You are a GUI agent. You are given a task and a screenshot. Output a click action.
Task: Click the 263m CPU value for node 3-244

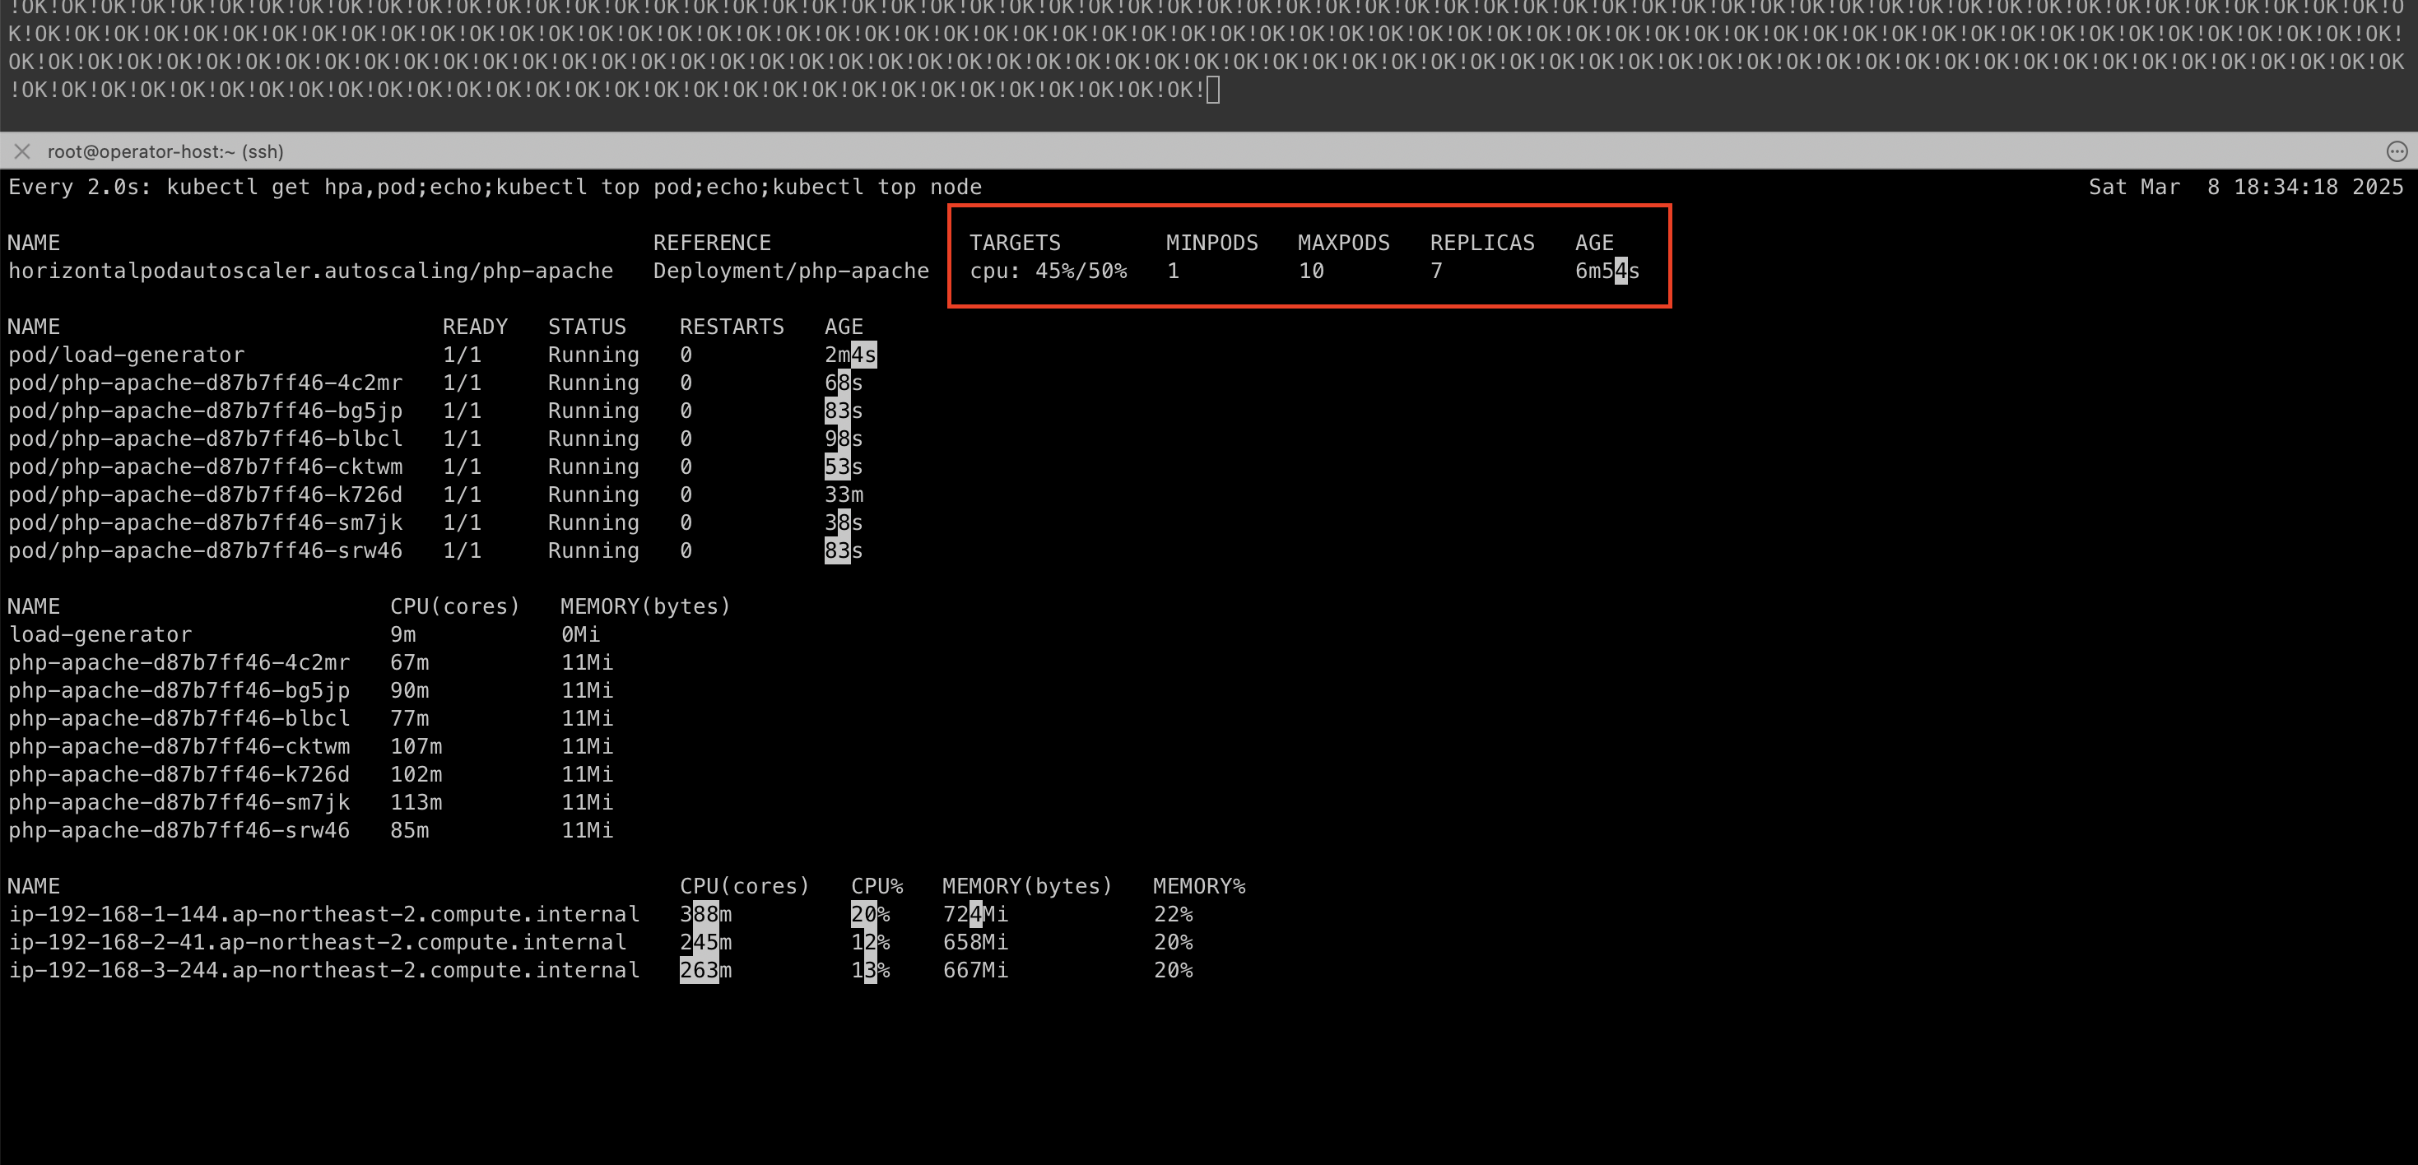pos(705,970)
